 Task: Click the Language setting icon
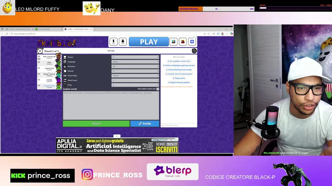pyautogui.click(x=65, y=62)
